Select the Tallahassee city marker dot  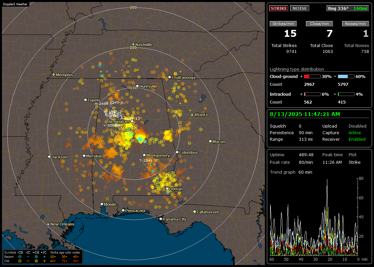pos(195,212)
